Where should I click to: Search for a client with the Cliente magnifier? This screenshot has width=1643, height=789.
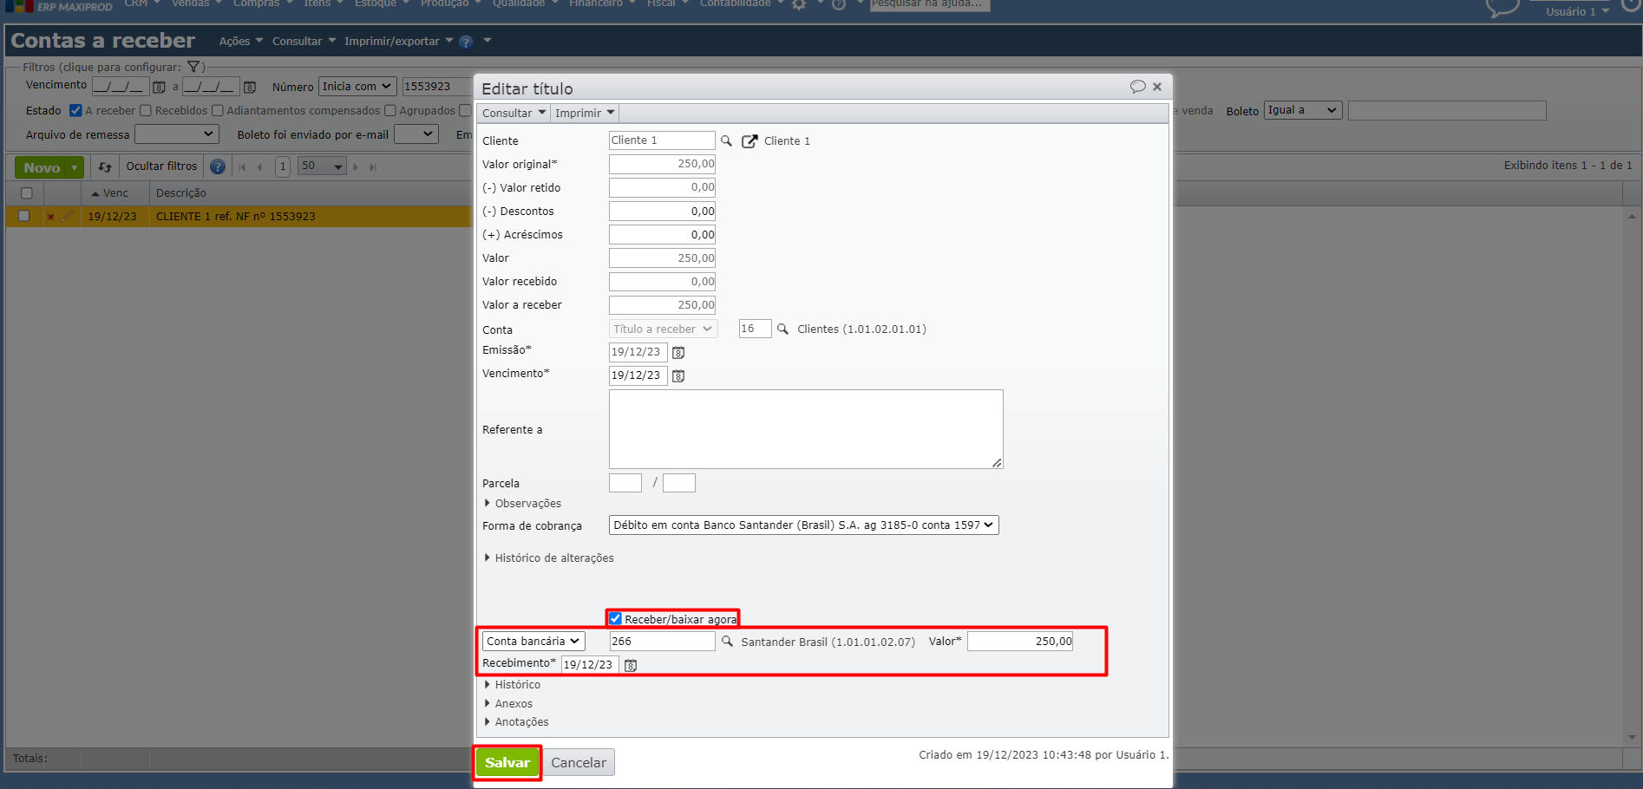(x=727, y=140)
